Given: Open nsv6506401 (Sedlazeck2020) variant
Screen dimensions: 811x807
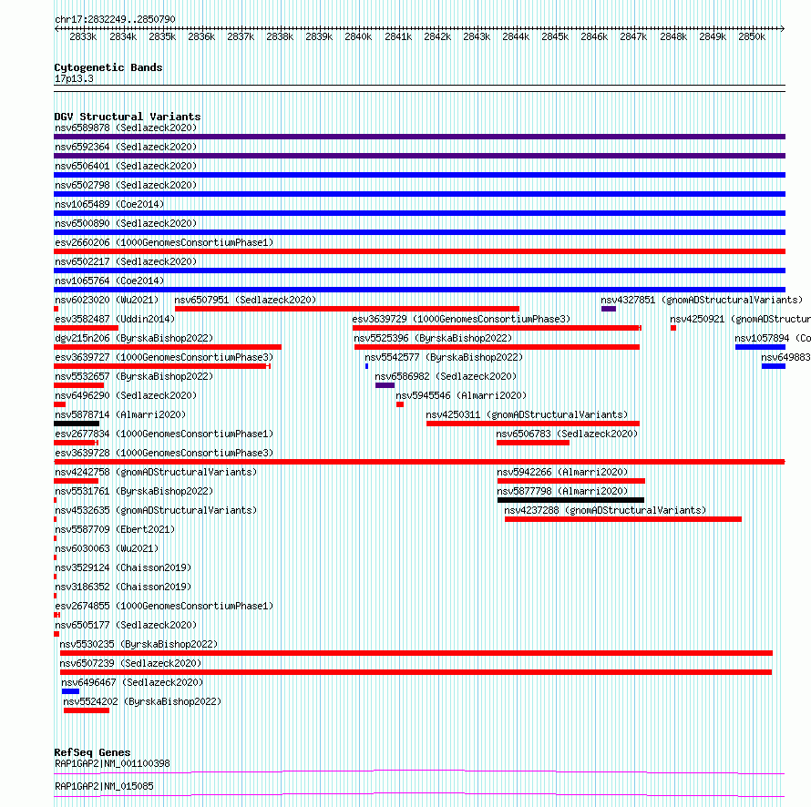Looking at the screenshot, I should 126,166.
